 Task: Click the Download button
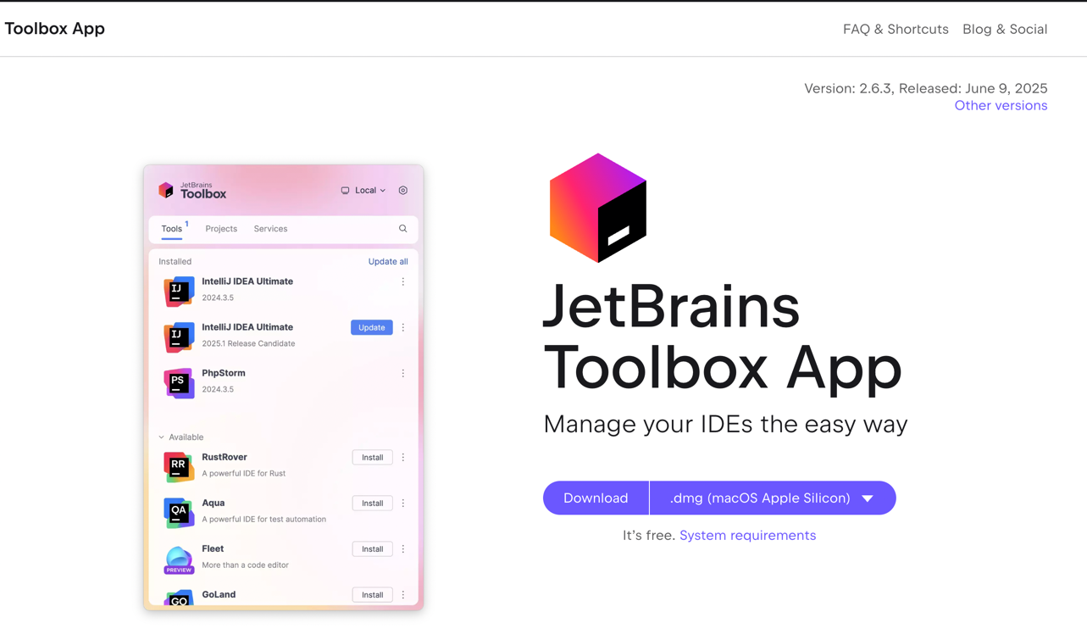coord(596,498)
